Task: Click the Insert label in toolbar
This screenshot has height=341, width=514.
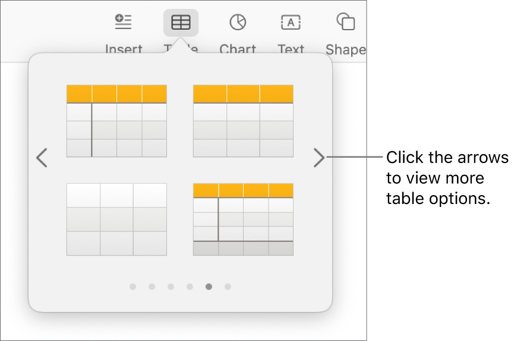Action: 124,49
